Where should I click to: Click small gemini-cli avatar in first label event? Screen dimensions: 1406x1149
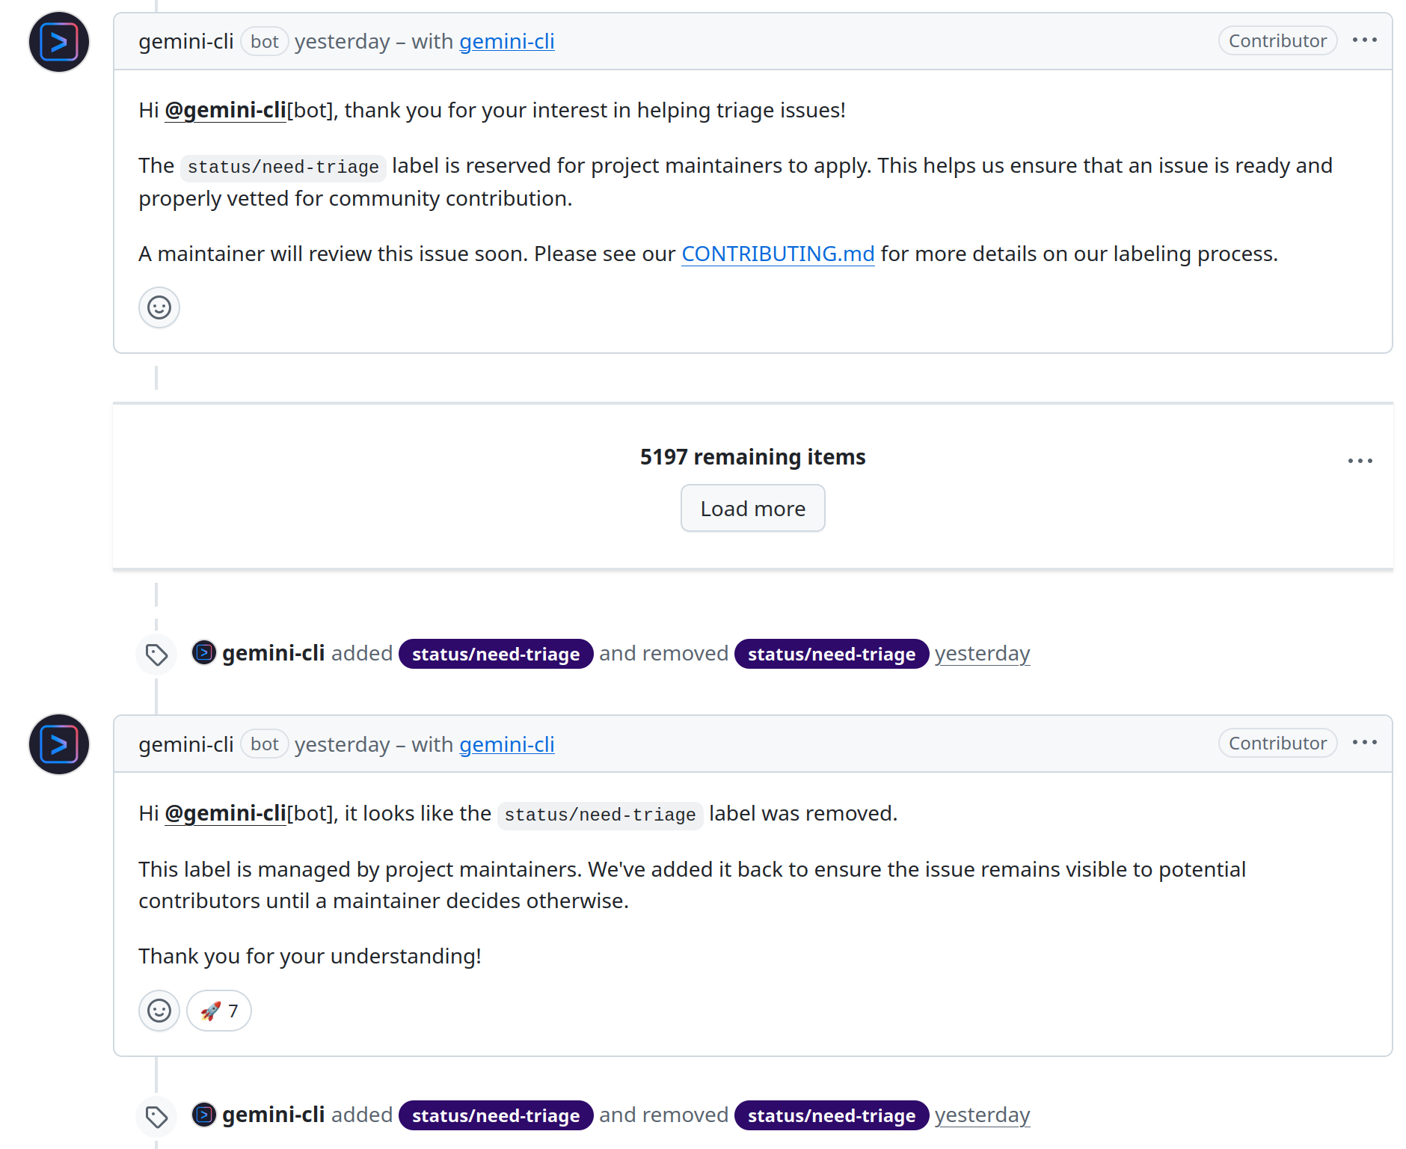coord(204,653)
